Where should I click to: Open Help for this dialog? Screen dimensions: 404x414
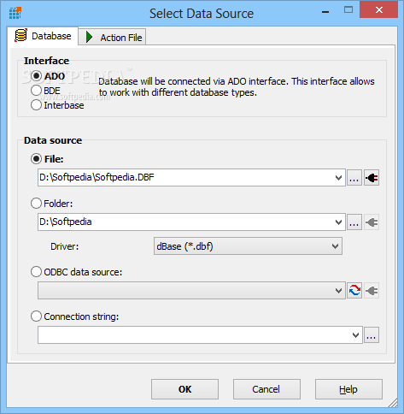[x=348, y=389]
